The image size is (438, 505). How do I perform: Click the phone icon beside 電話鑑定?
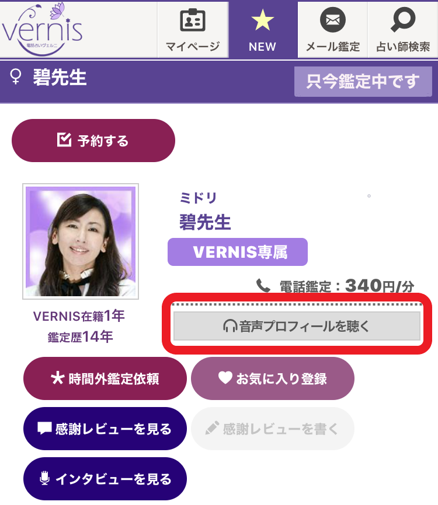coord(263,286)
